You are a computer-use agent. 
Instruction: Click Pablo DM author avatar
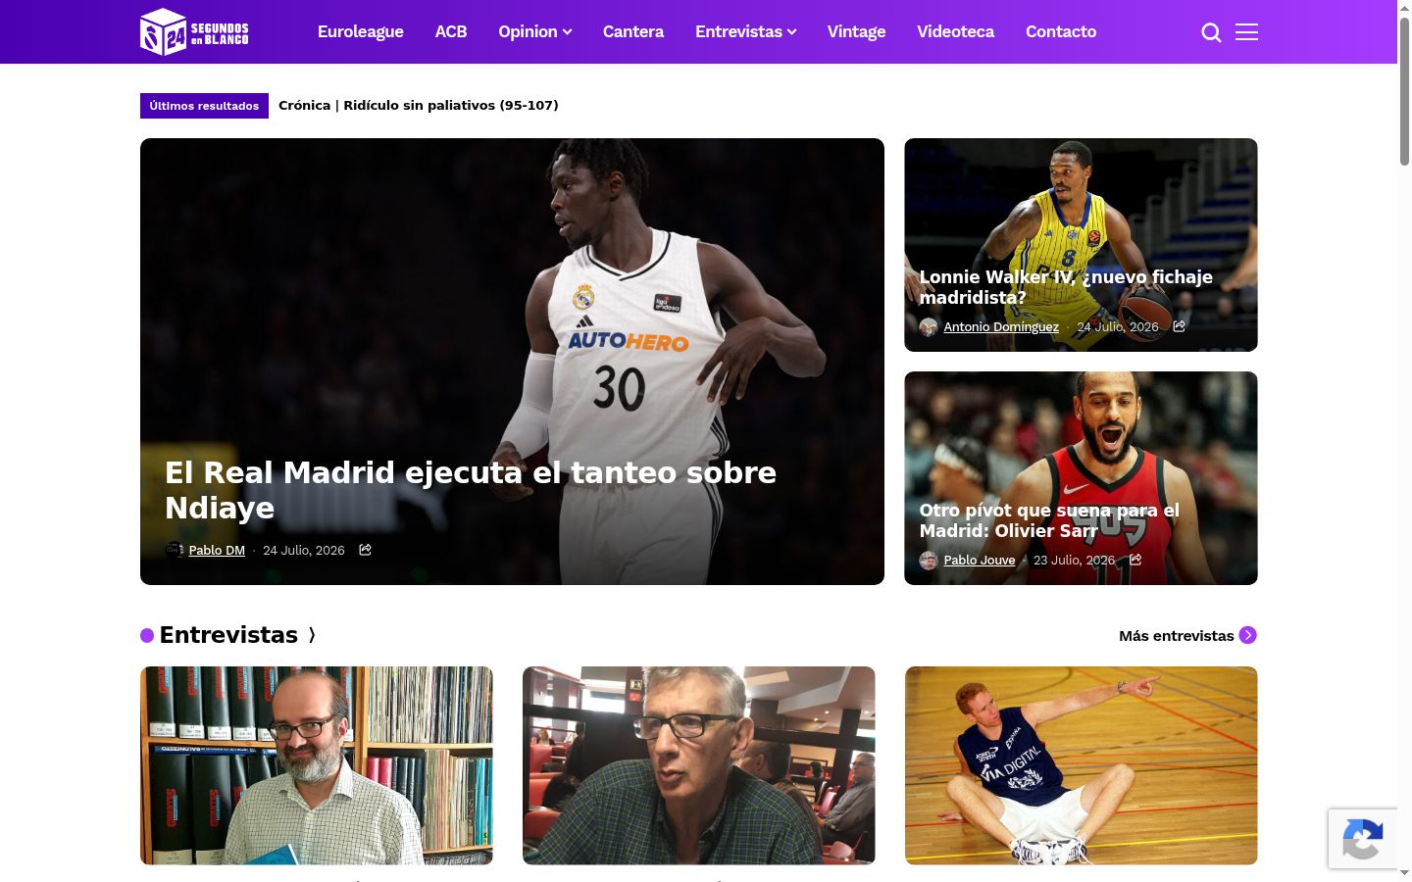point(175,550)
